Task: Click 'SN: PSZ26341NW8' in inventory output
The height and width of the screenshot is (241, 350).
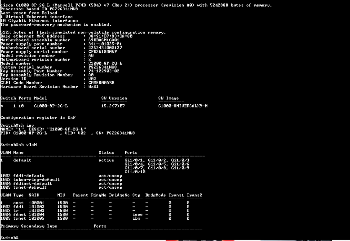Action: click(x=116, y=133)
